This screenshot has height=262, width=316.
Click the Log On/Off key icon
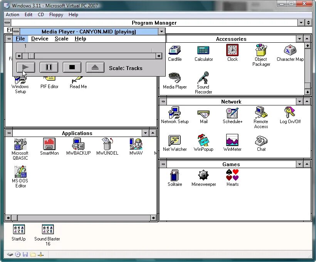(x=289, y=112)
